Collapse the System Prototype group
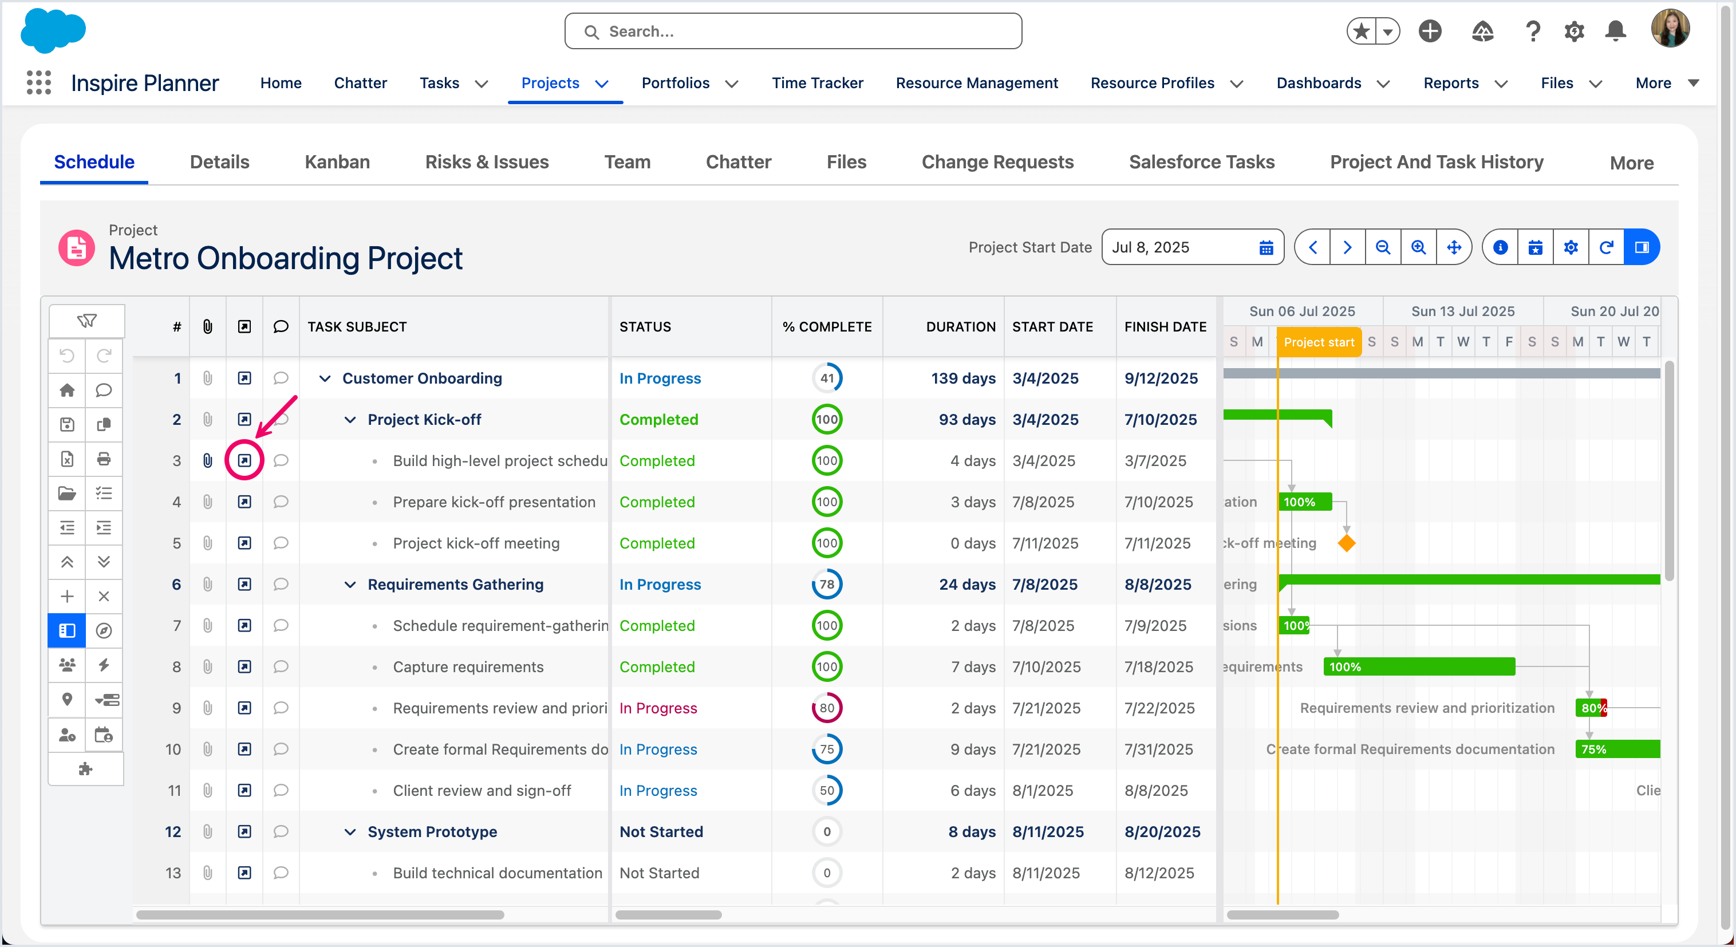 350,832
